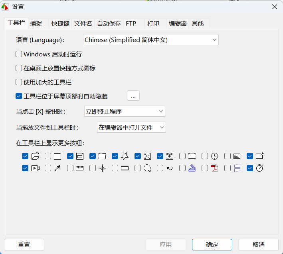Image resolution: width=283 pixels, height=254 pixels.
Task: Uncheck 工具栏位于屏幕顶部时自动隐藏
Action: [19, 96]
